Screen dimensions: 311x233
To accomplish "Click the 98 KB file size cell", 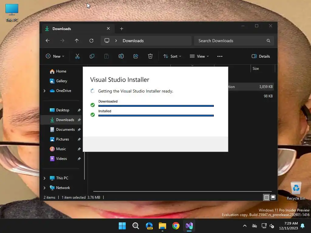I will tap(268, 96).
